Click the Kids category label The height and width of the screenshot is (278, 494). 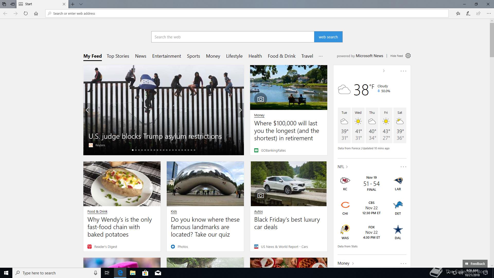point(174,212)
